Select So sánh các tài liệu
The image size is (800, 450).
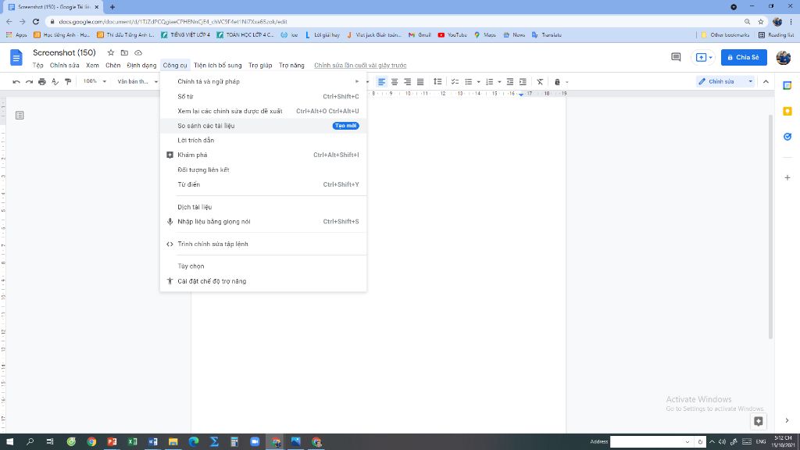(263, 126)
